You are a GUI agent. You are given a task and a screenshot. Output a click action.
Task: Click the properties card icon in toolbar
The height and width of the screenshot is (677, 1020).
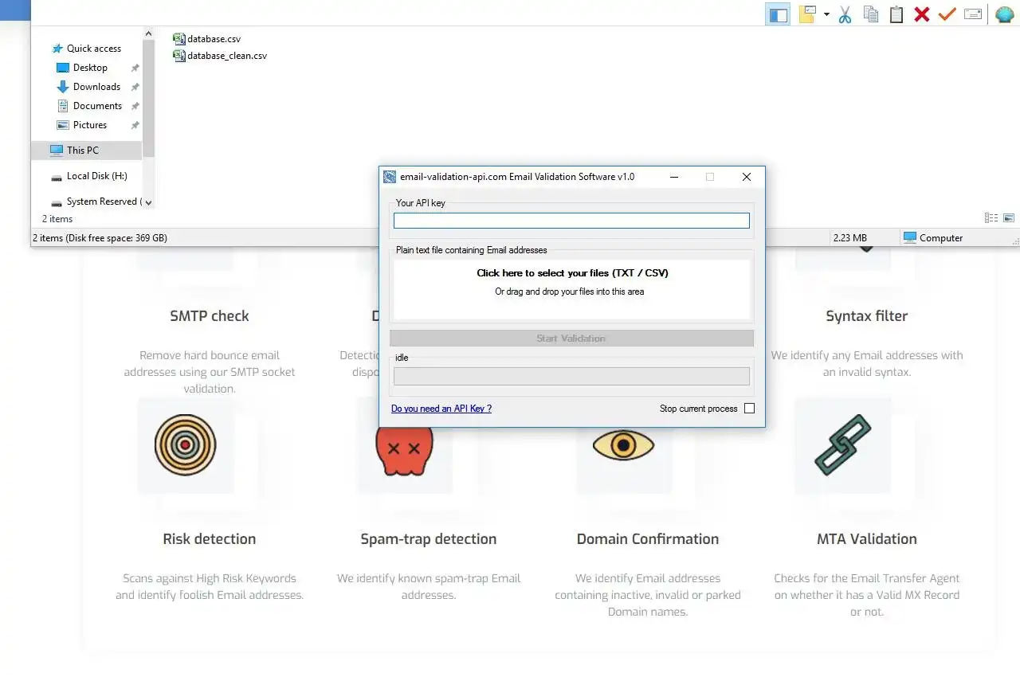(x=973, y=14)
